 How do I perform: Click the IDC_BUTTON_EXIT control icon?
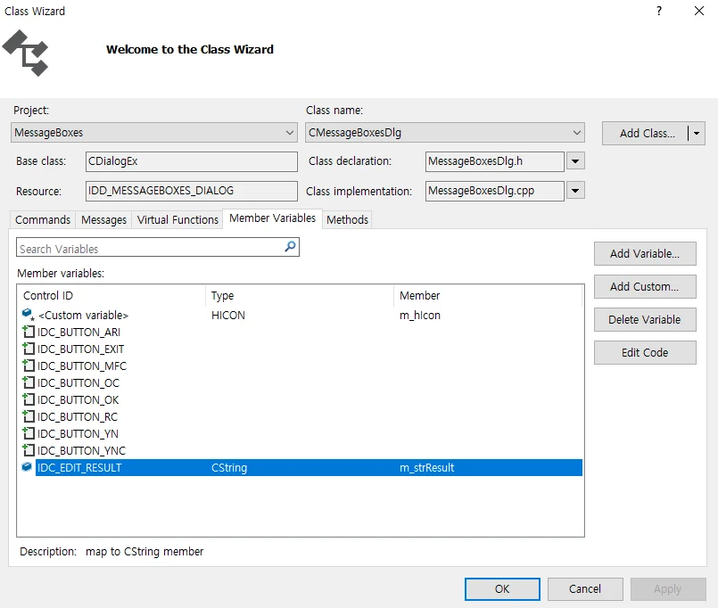[29, 349]
